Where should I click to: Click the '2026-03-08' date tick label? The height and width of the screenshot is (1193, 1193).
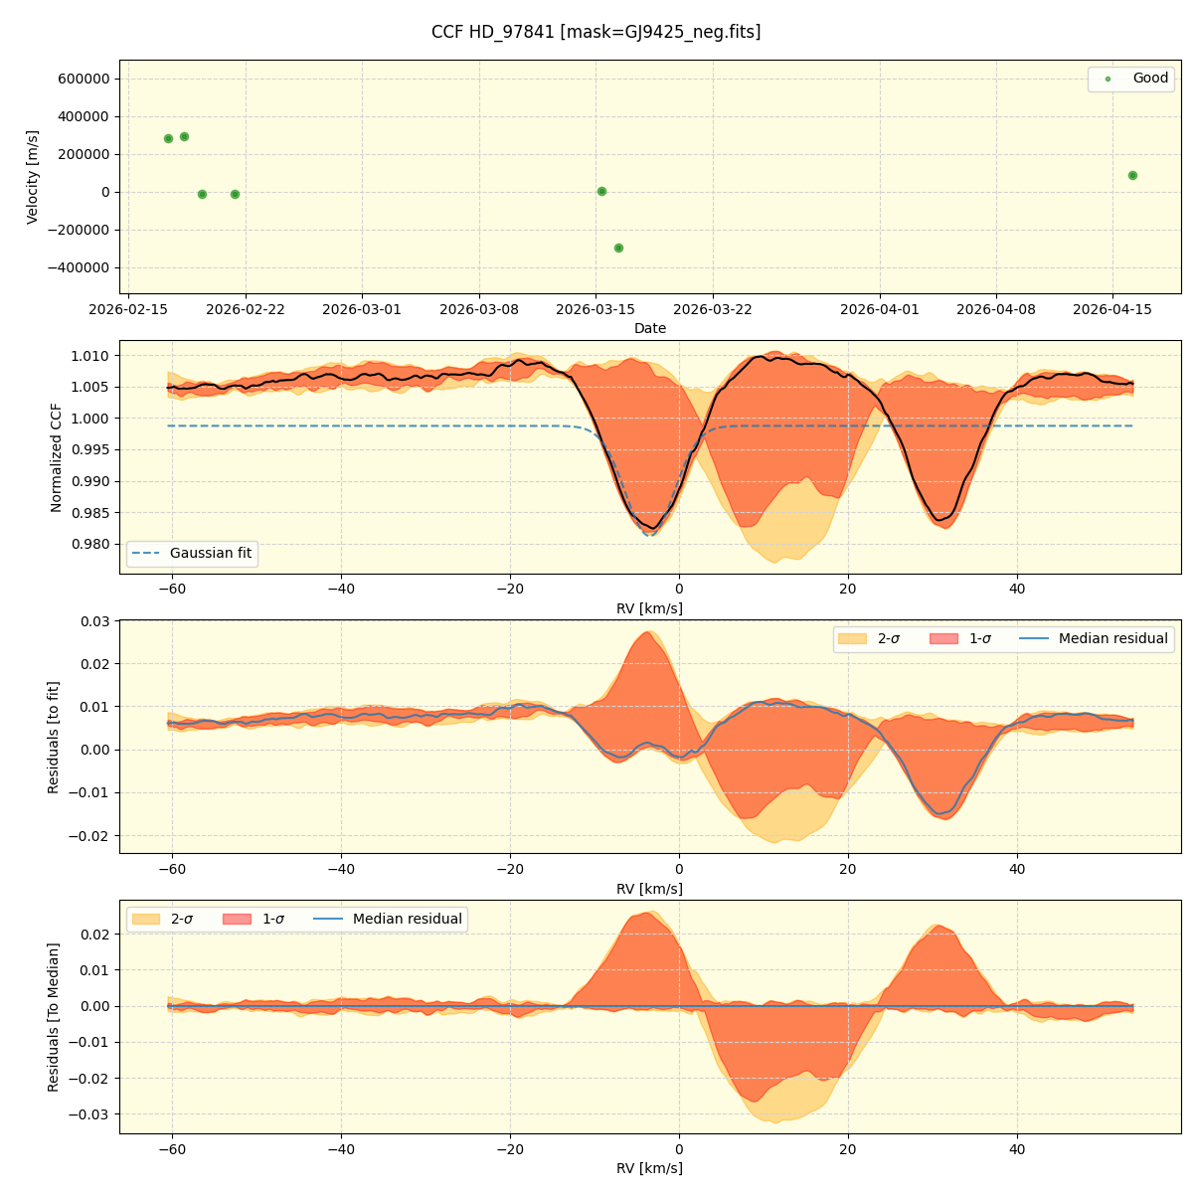[479, 309]
